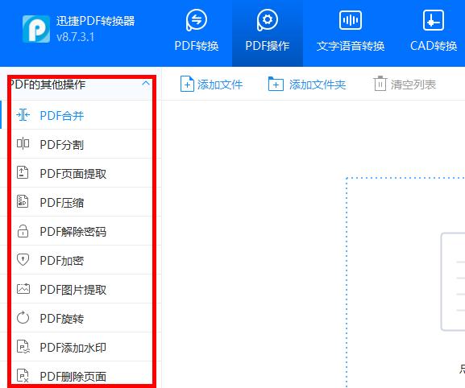Click the PDF压缩 compress icon
This screenshot has width=465, height=388.
point(23,201)
